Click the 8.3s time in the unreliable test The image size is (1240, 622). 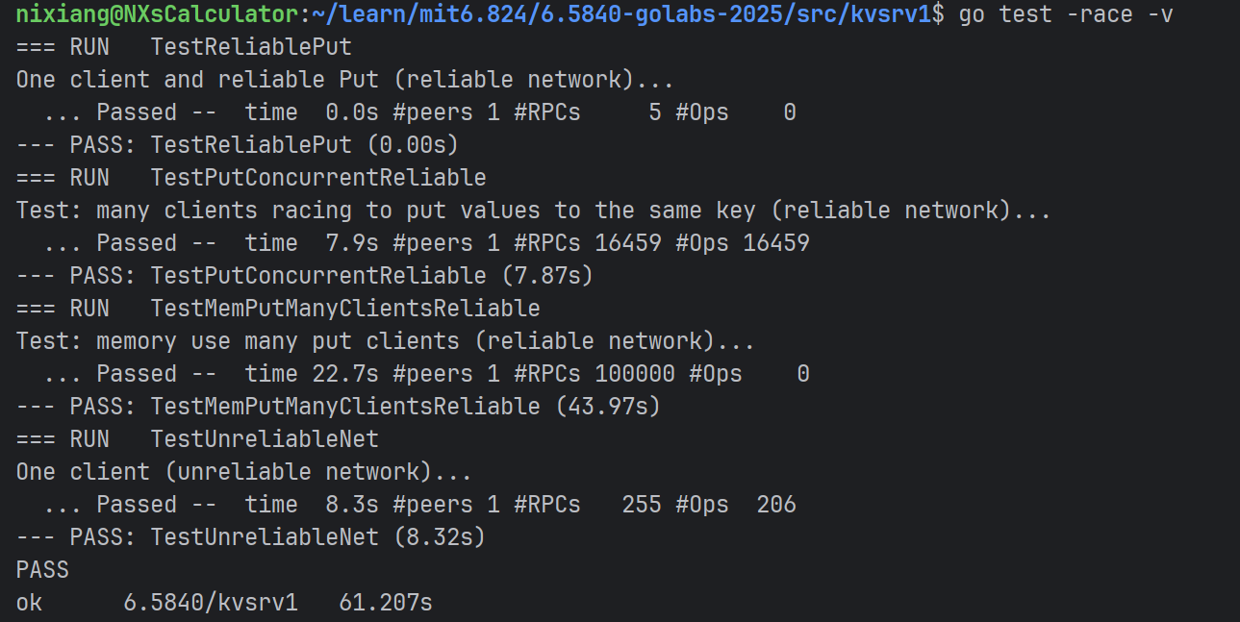[352, 505]
